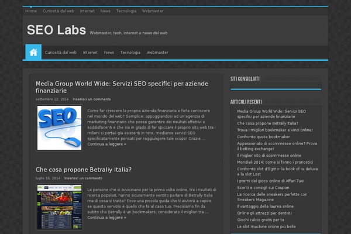Screen dimensions: 351x234
Task: Open Appassionato di scommesse online? article link
Action: click(x=277, y=146)
